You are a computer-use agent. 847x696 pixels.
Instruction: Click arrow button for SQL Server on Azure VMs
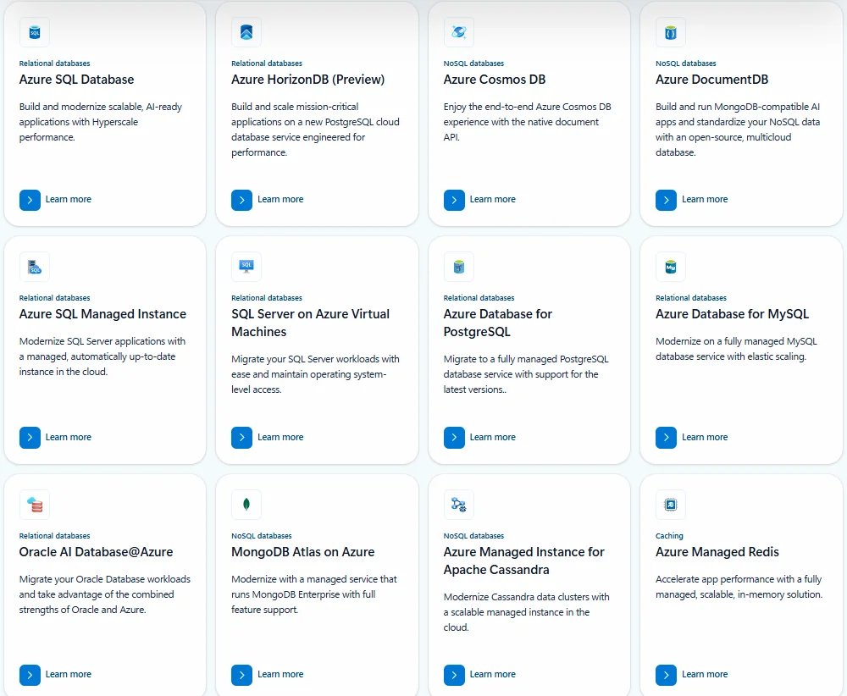pyautogui.click(x=241, y=438)
